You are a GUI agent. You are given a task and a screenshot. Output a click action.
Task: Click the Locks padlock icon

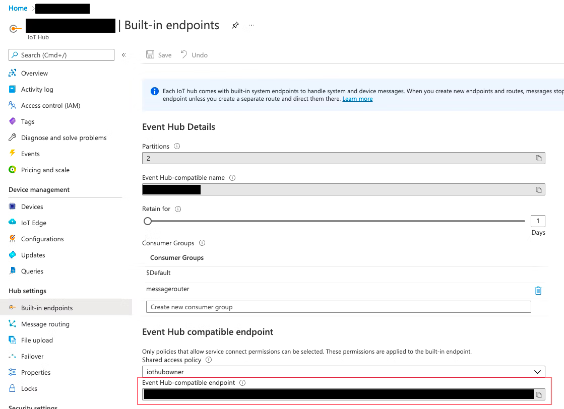pyautogui.click(x=12, y=388)
